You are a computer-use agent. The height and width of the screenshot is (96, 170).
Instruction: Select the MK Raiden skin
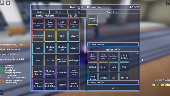62,73
